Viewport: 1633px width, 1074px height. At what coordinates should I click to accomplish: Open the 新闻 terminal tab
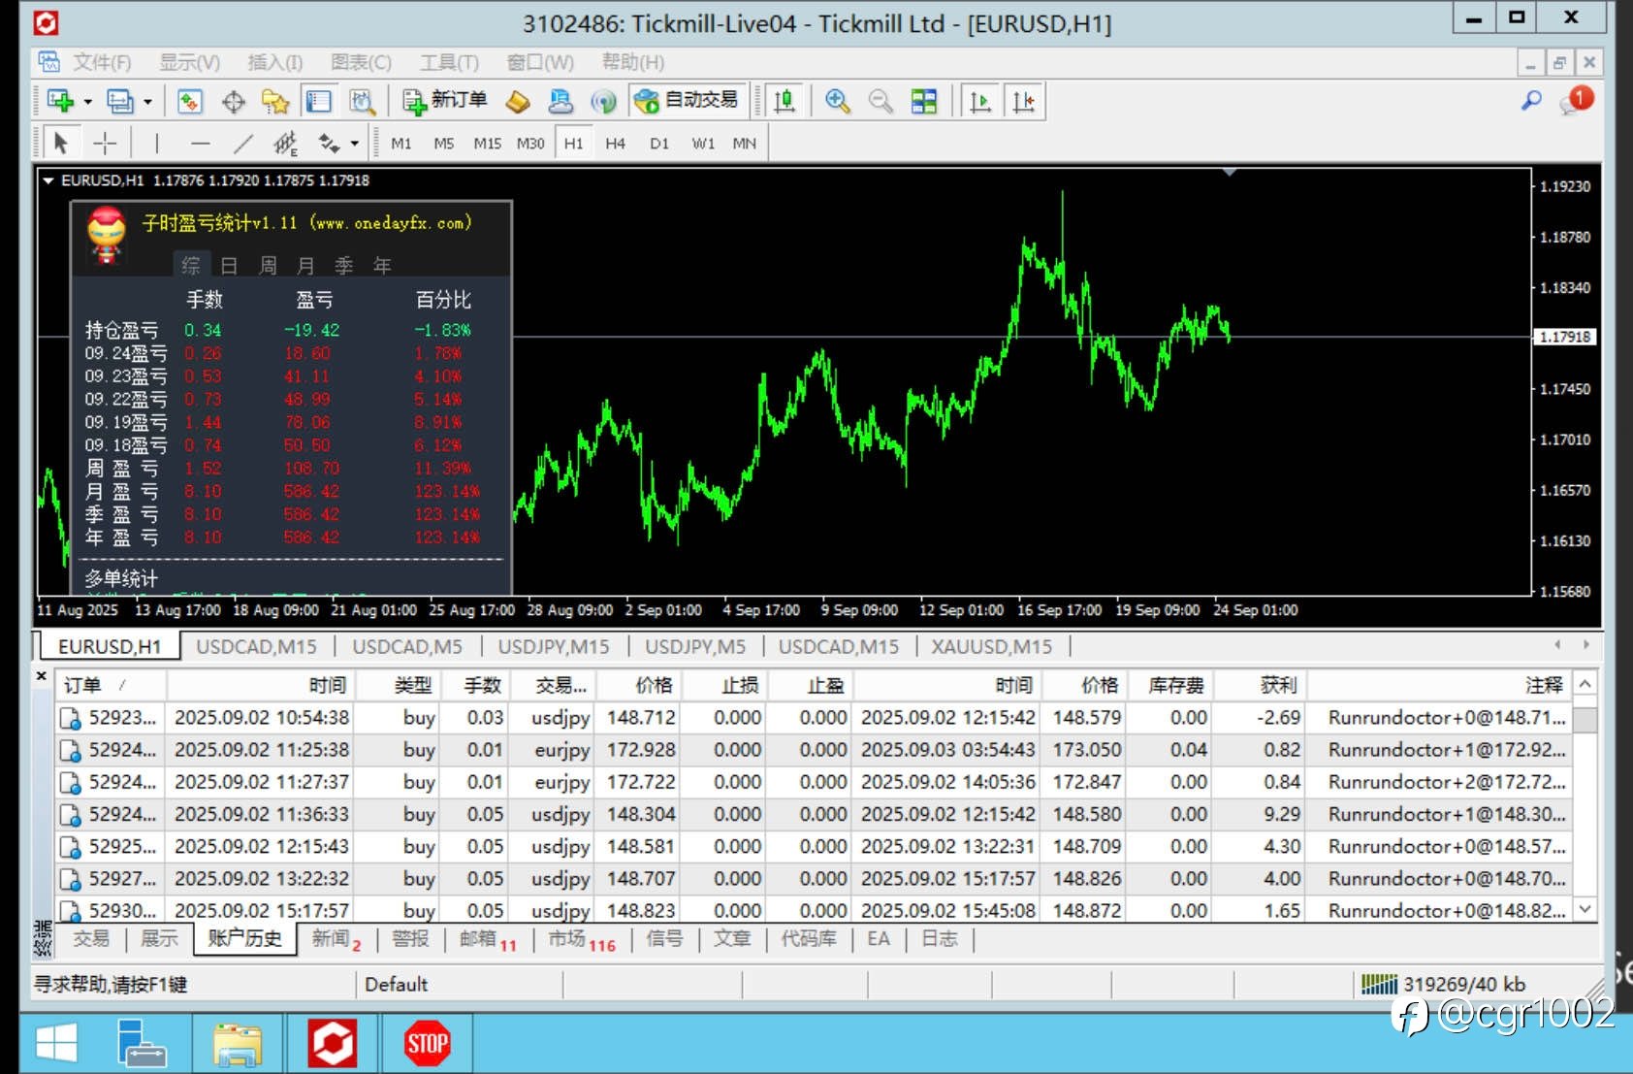(x=336, y=938)
